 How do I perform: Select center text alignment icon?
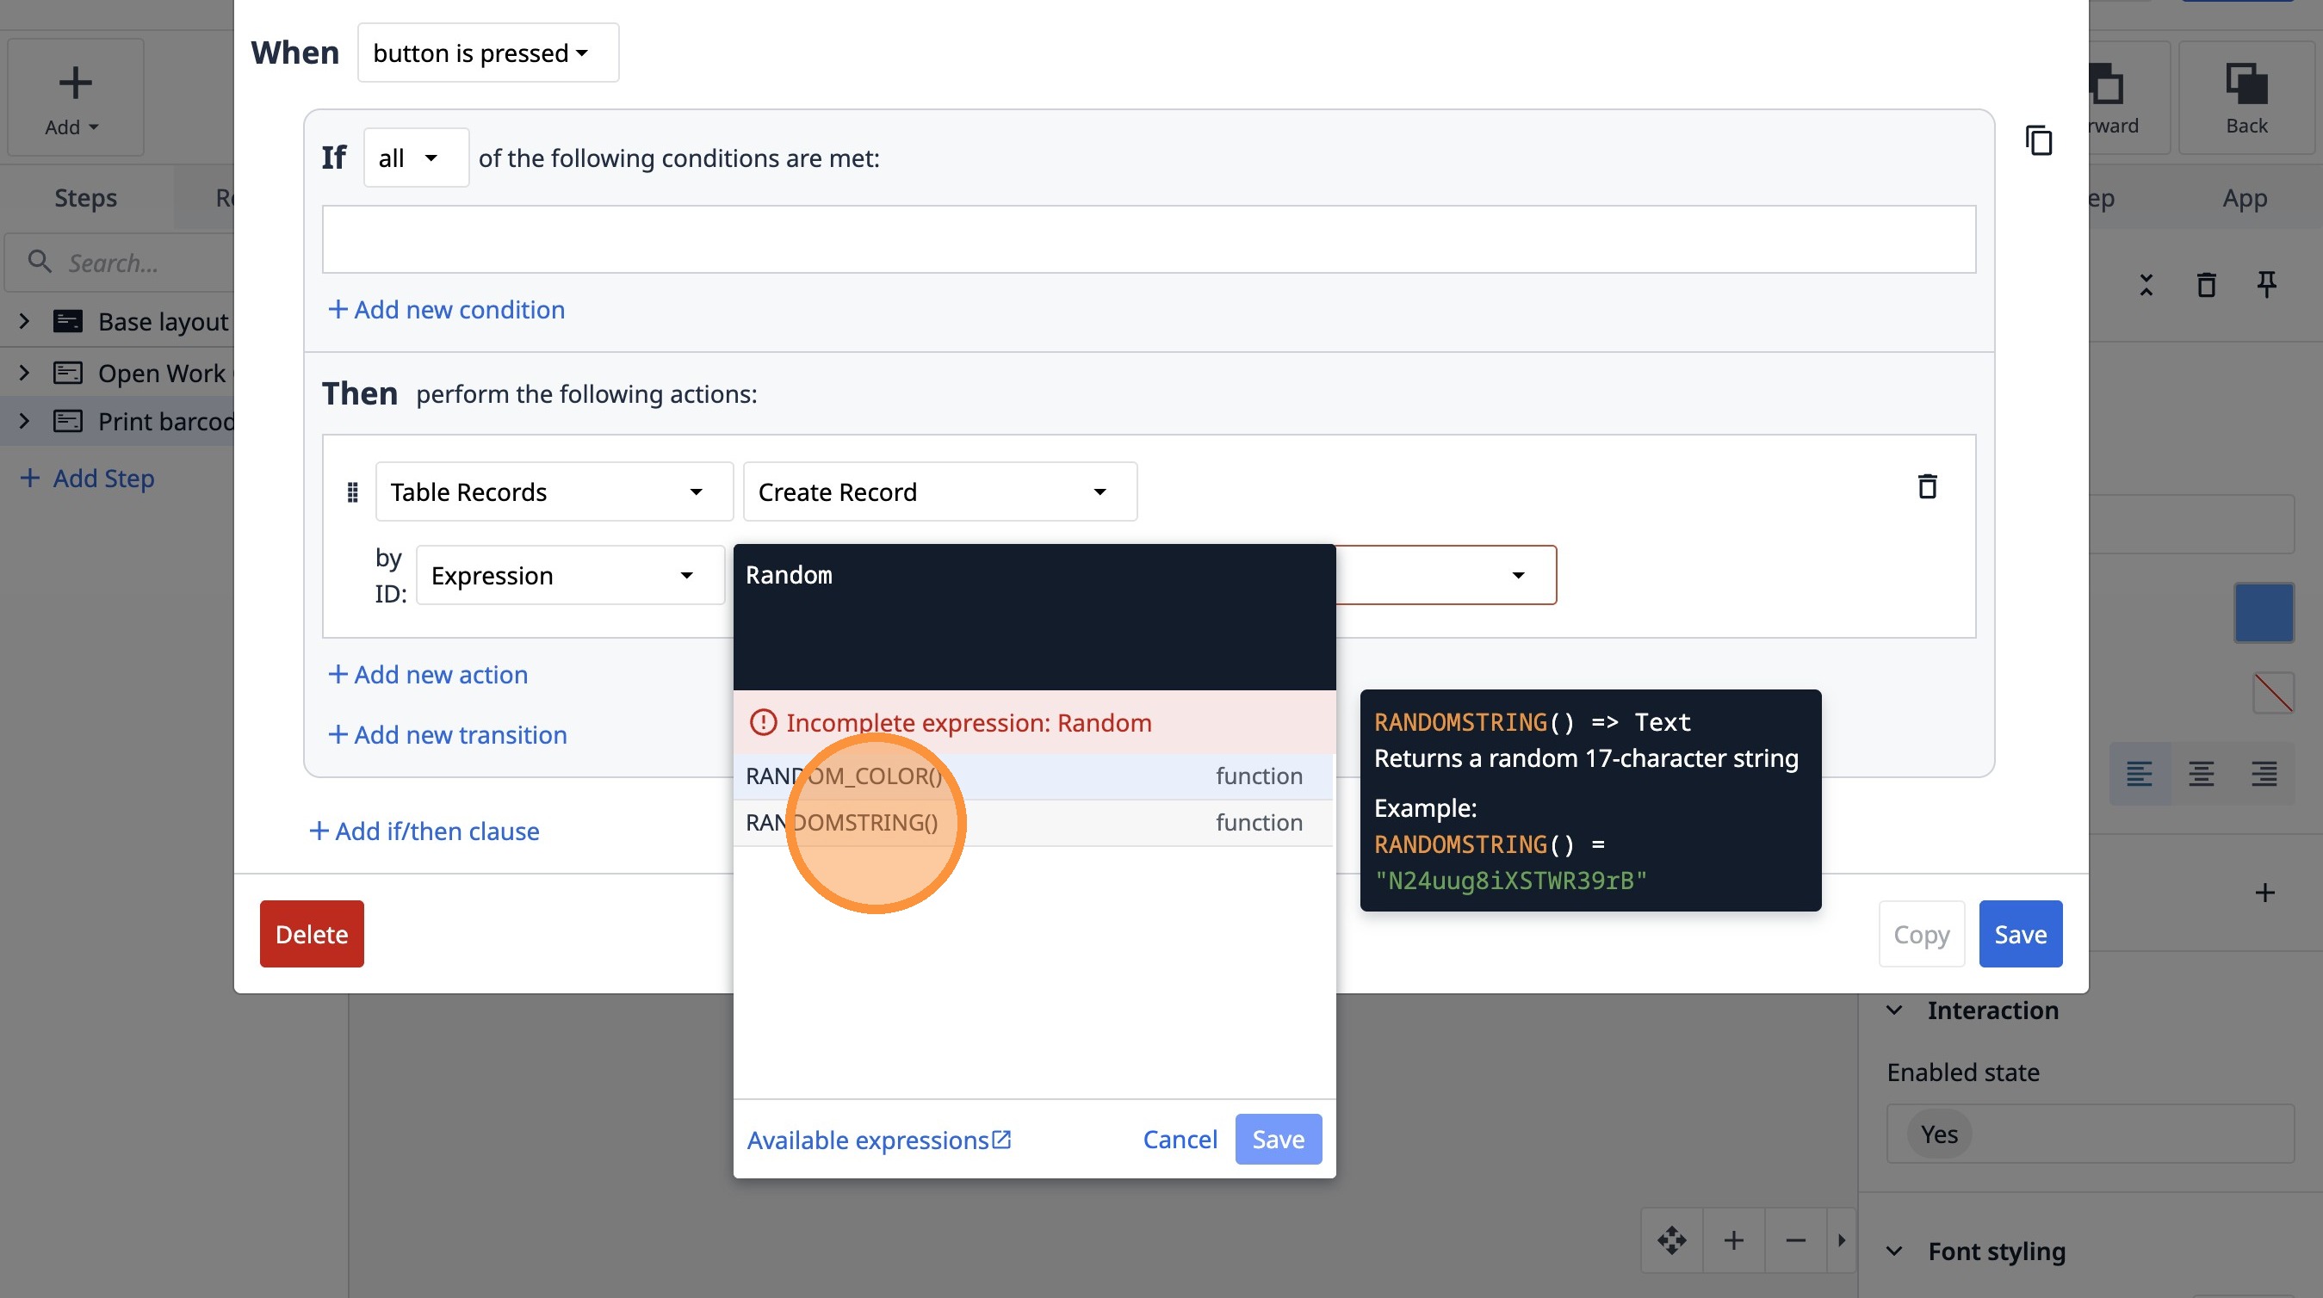[2202, 774]
